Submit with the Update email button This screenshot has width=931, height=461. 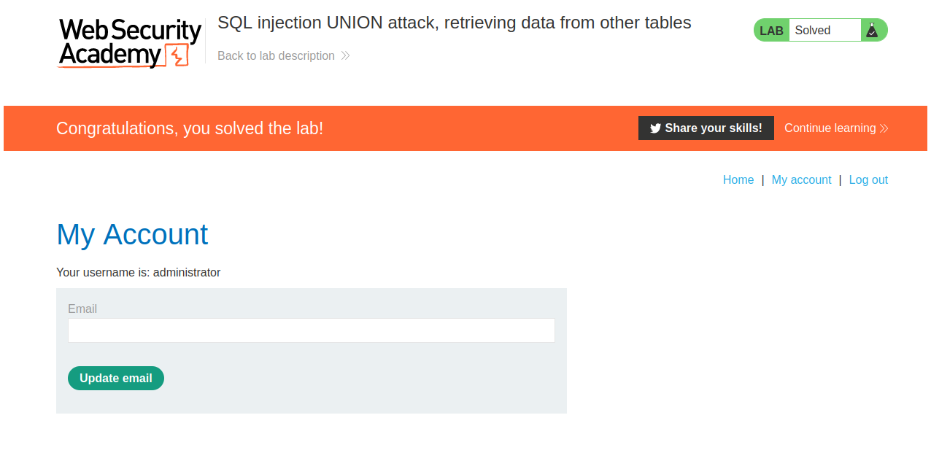pos(116,378)
